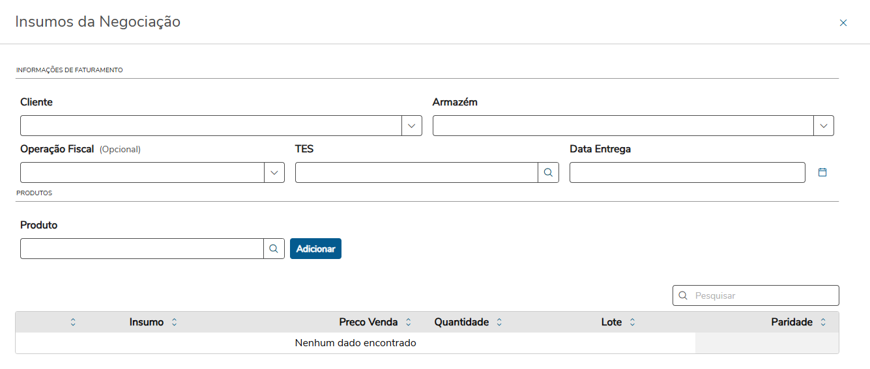Open the Armazém dropdown list
Screen dimensions: 870x369
(824, 126)
